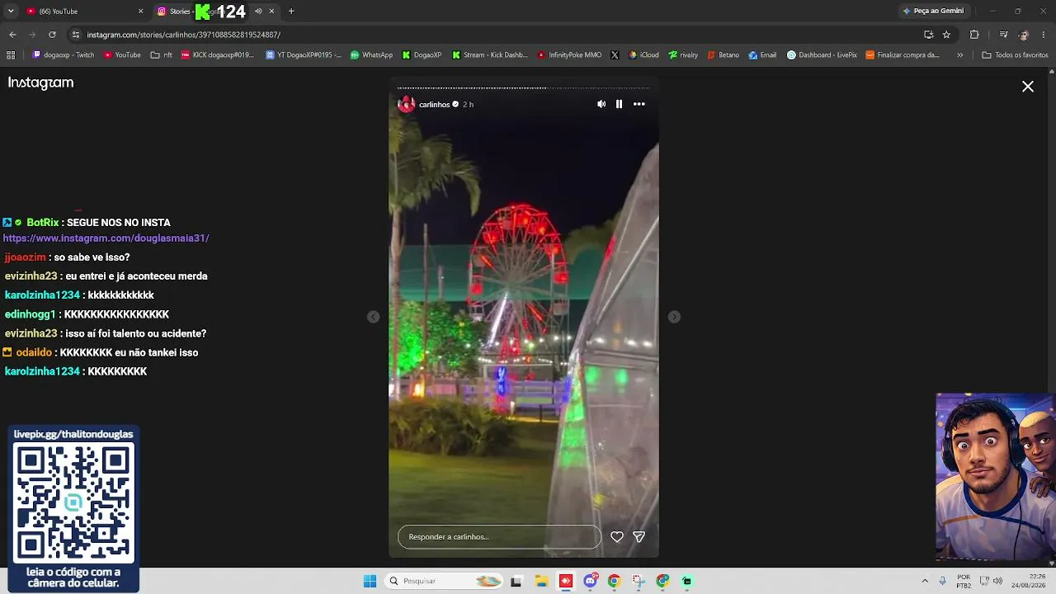Open the 'Stream - Kick Dashb...' bookmark
This screenshot has height=594, width=1056.
pyautogui.click(x=490, y=55)
